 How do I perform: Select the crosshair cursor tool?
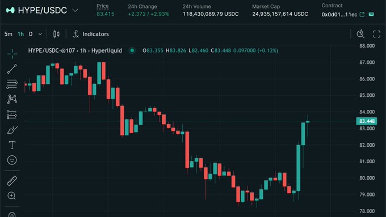pos(12,54)
